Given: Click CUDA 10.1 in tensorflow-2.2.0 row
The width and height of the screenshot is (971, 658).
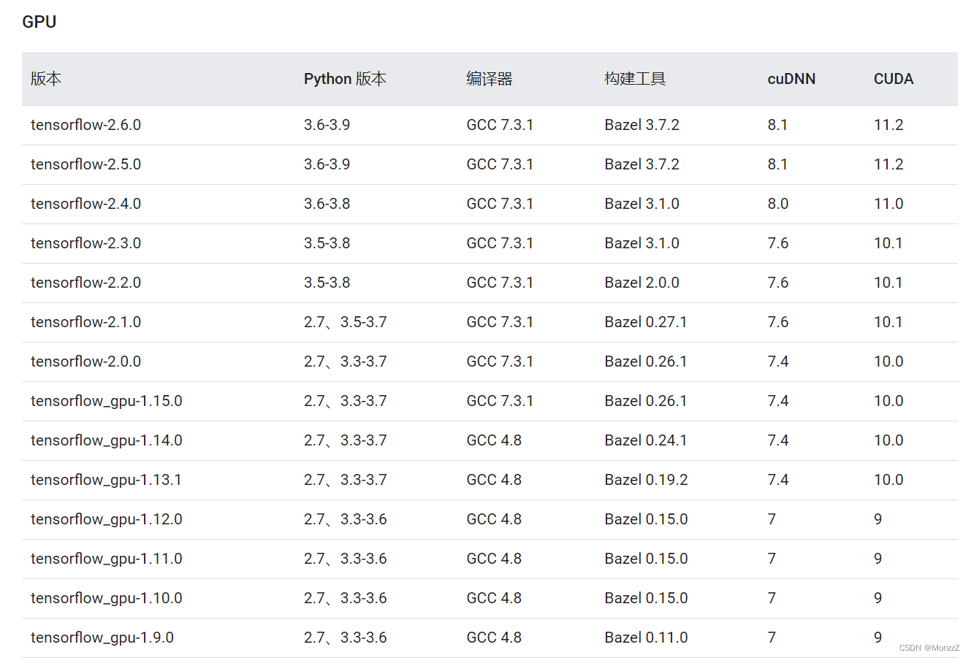Looking at the screenshot, I should (888, 283).
